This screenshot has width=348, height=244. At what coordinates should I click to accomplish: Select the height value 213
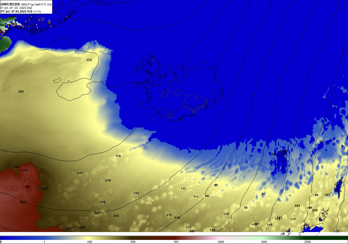(169, 215)
